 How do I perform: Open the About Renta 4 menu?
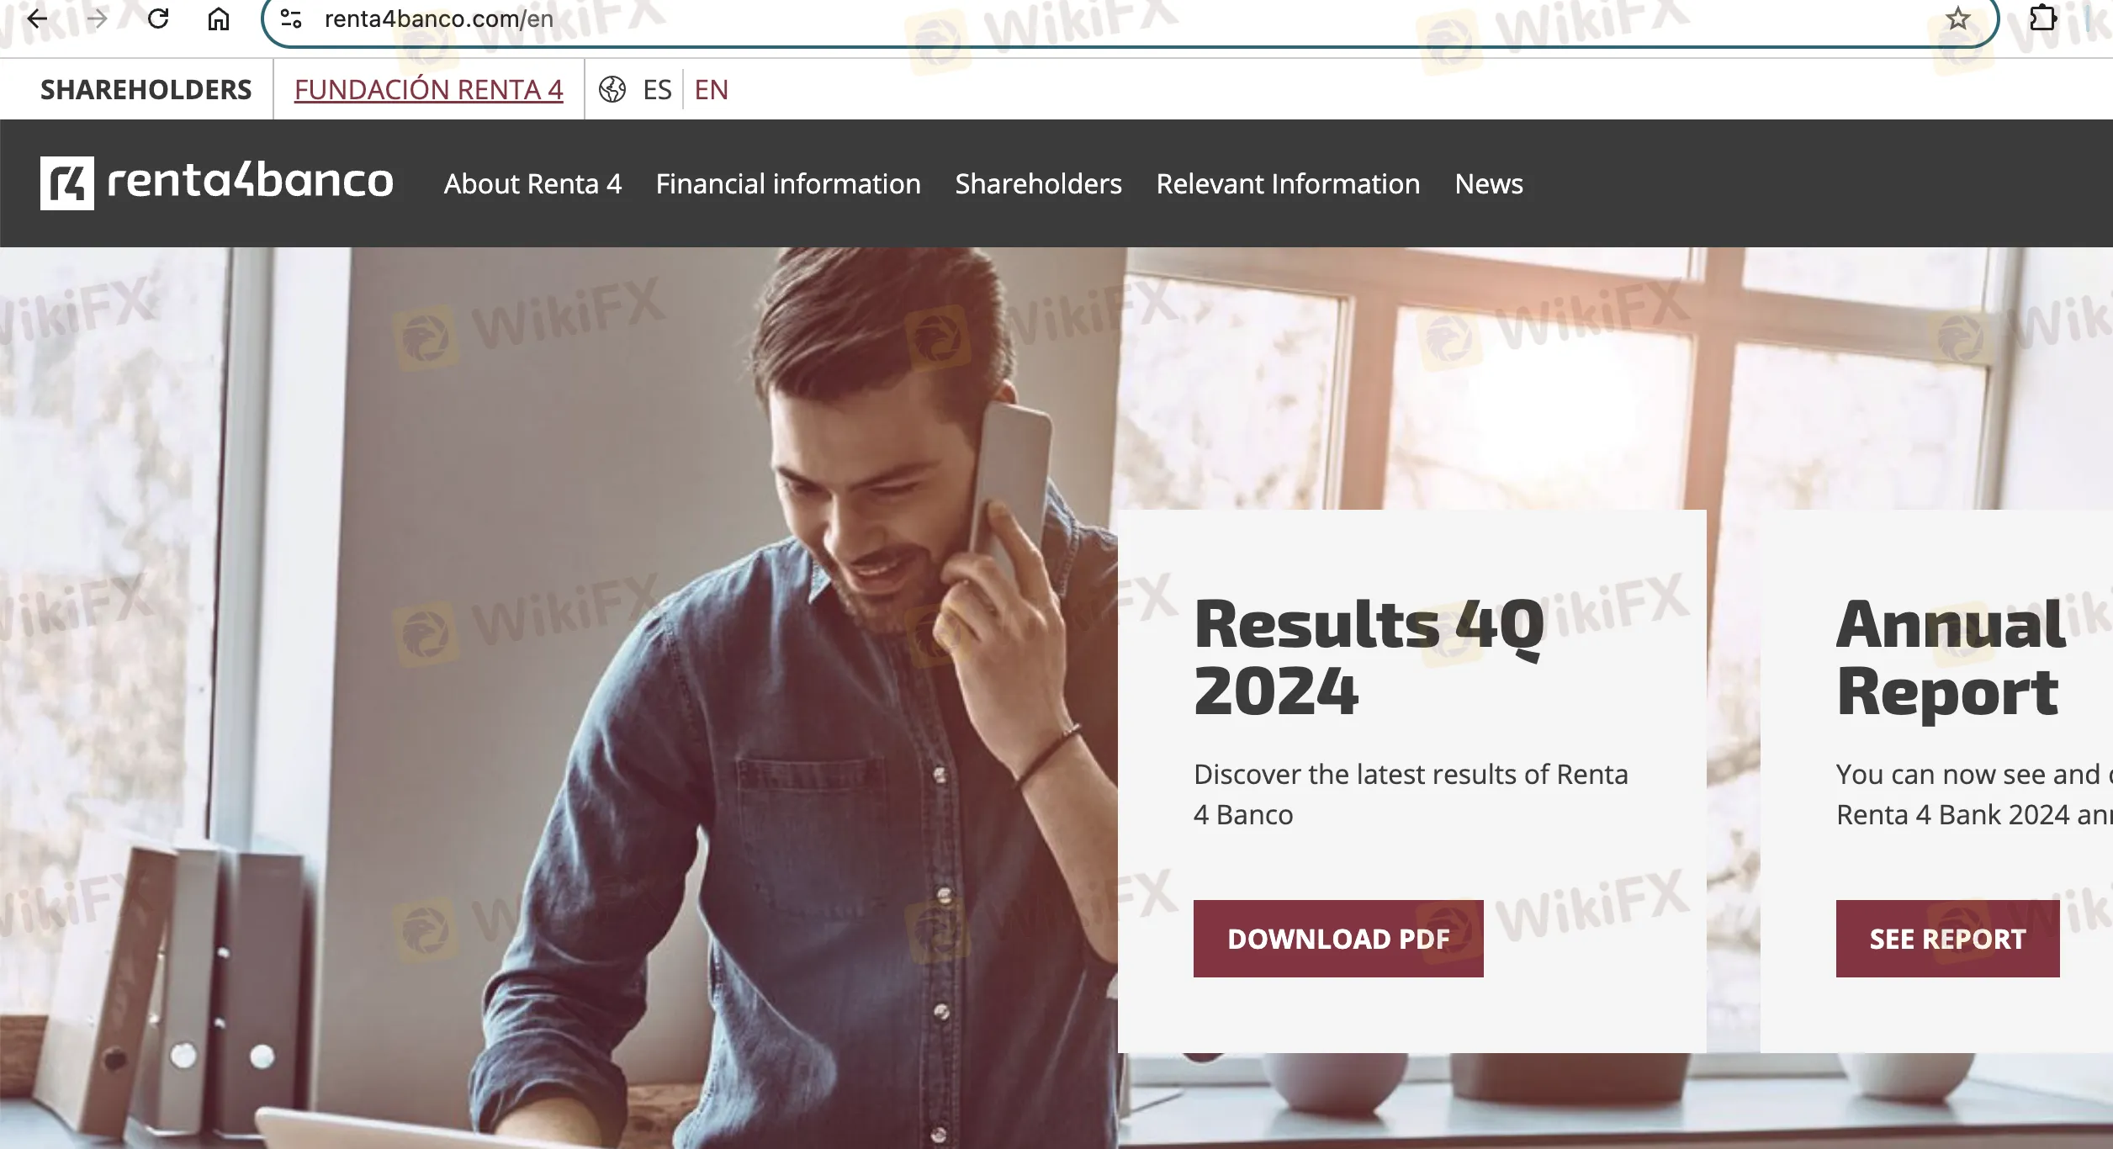pyautogui.click(x=533, y=183)
